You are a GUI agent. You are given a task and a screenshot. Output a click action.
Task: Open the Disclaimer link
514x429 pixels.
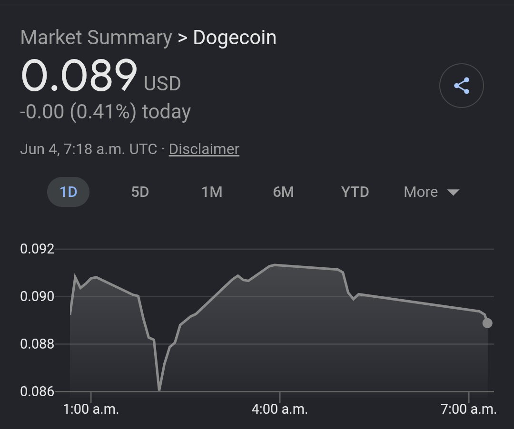[204, 149]
